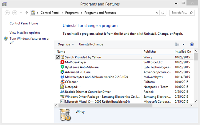Click the Uninstall/Change button
200x125 pixels.
(x=91, y=45)
